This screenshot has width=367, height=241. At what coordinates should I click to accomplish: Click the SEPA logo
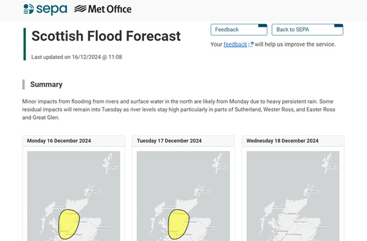point(45,9)
